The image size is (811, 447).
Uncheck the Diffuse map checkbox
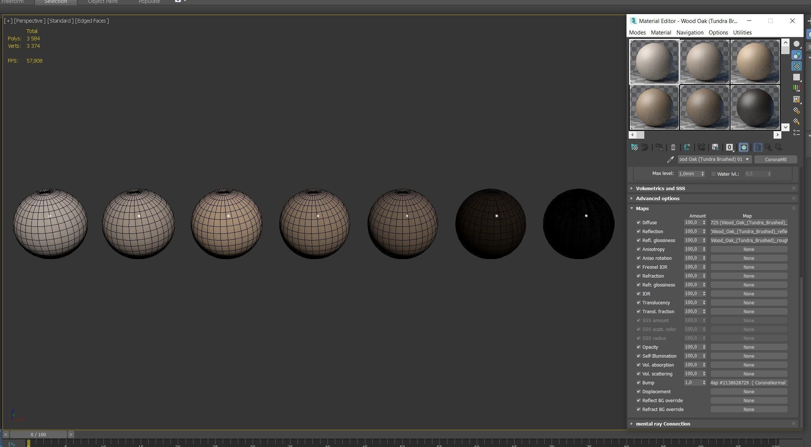pyautogui.click(x=638, y=222)
